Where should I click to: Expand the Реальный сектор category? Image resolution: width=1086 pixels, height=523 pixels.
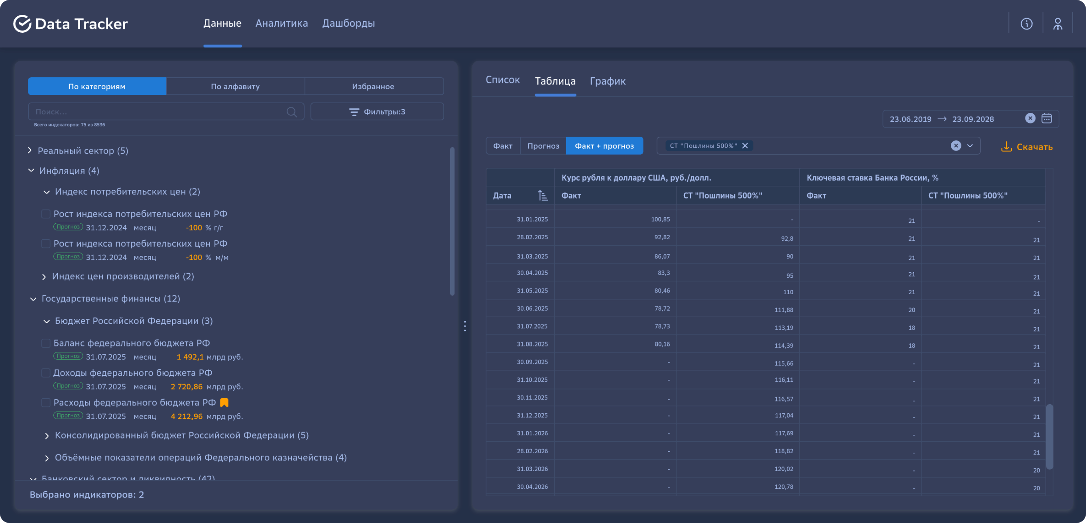pos(30,150)
